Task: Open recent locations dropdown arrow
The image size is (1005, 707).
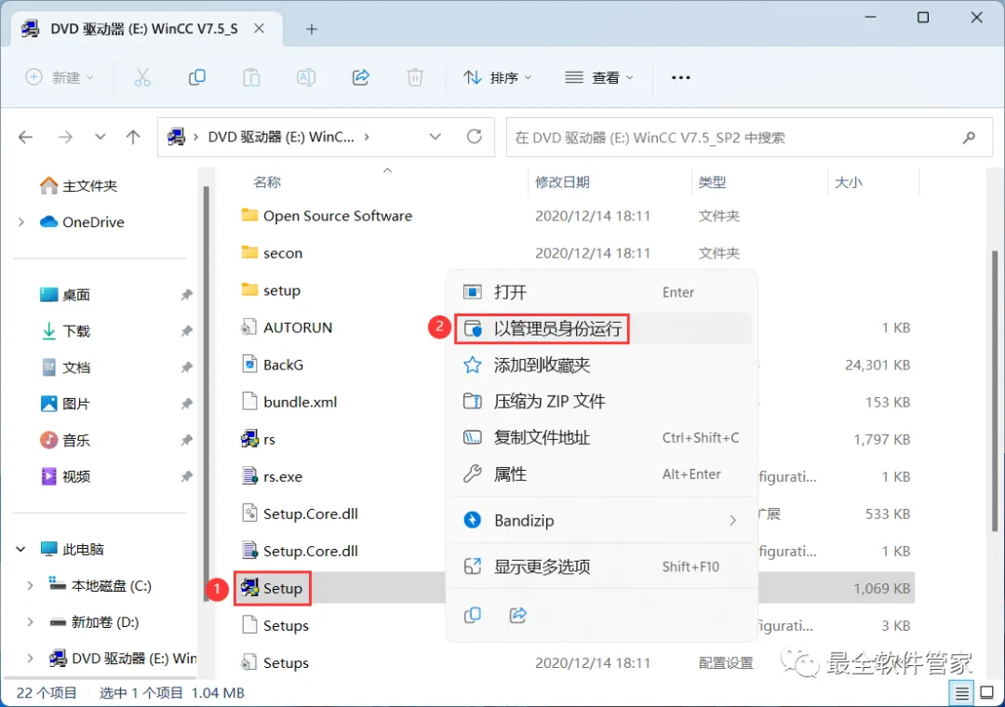Action: pos(100,137)
